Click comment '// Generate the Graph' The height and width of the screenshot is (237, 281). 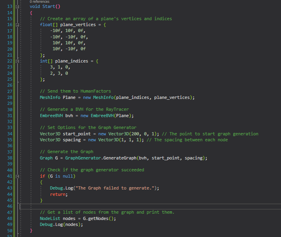click(x=67, y=152)
